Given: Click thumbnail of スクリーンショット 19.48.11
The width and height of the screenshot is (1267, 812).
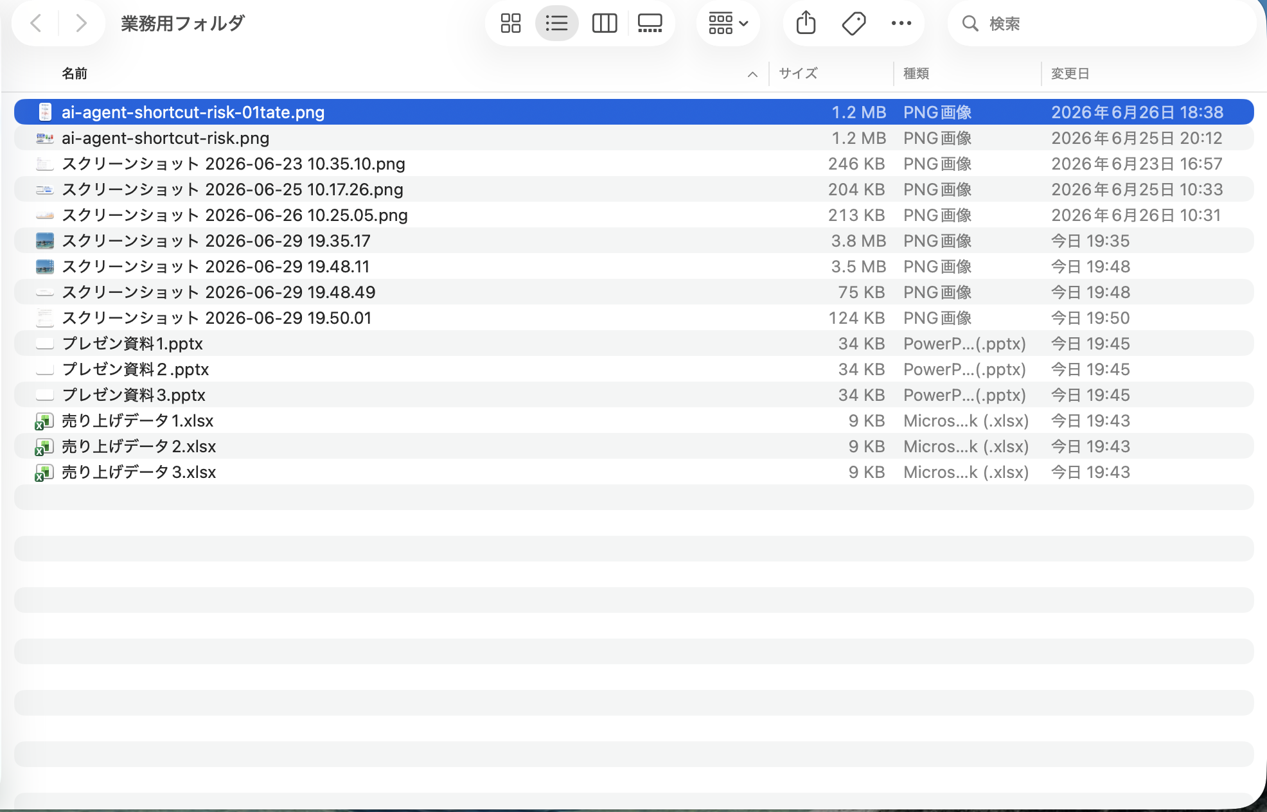Looking at the screenshot, I should click(45, 267).
